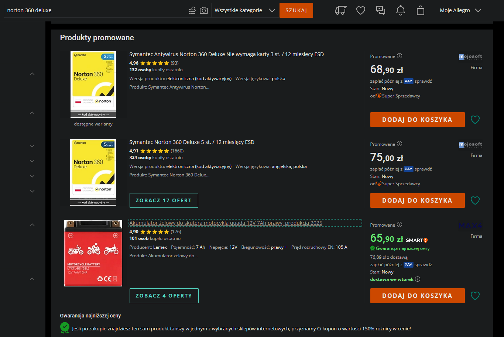This screenshot has height=337, width=504.
Task: Click ZOBACZ 4 OFERTY button
Action: [x=164, y=296]
